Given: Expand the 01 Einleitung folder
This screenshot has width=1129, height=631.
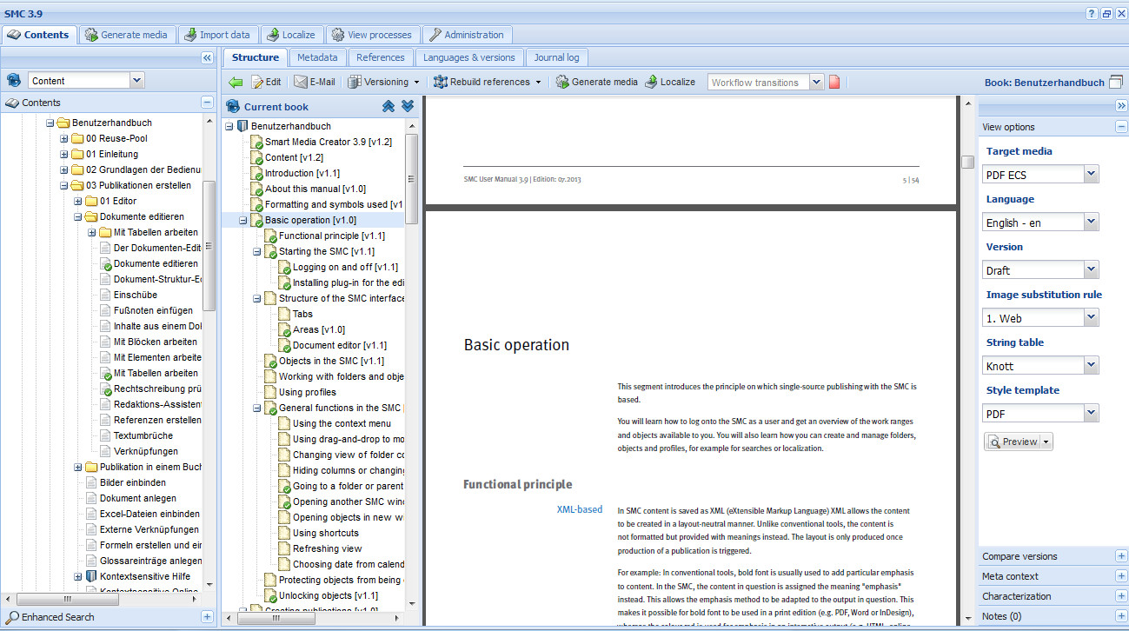Looking at the screenshot, I should (x=63, y=154).
